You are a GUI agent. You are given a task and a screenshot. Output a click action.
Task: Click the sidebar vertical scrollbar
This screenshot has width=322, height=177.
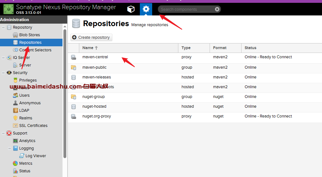65,94
